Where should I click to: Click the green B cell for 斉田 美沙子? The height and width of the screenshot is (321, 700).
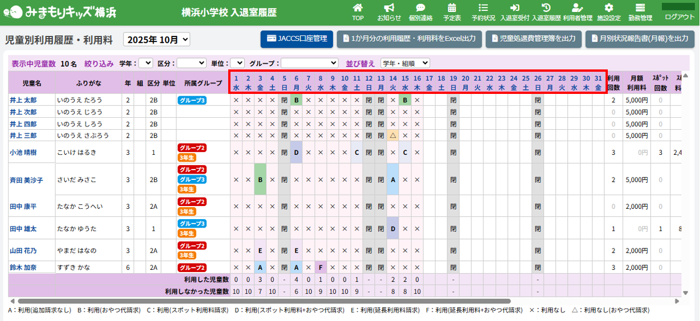260,180
